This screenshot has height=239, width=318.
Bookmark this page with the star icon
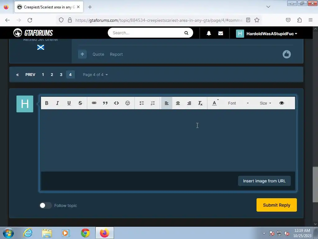pyautogui.click(x=257, y=20)
